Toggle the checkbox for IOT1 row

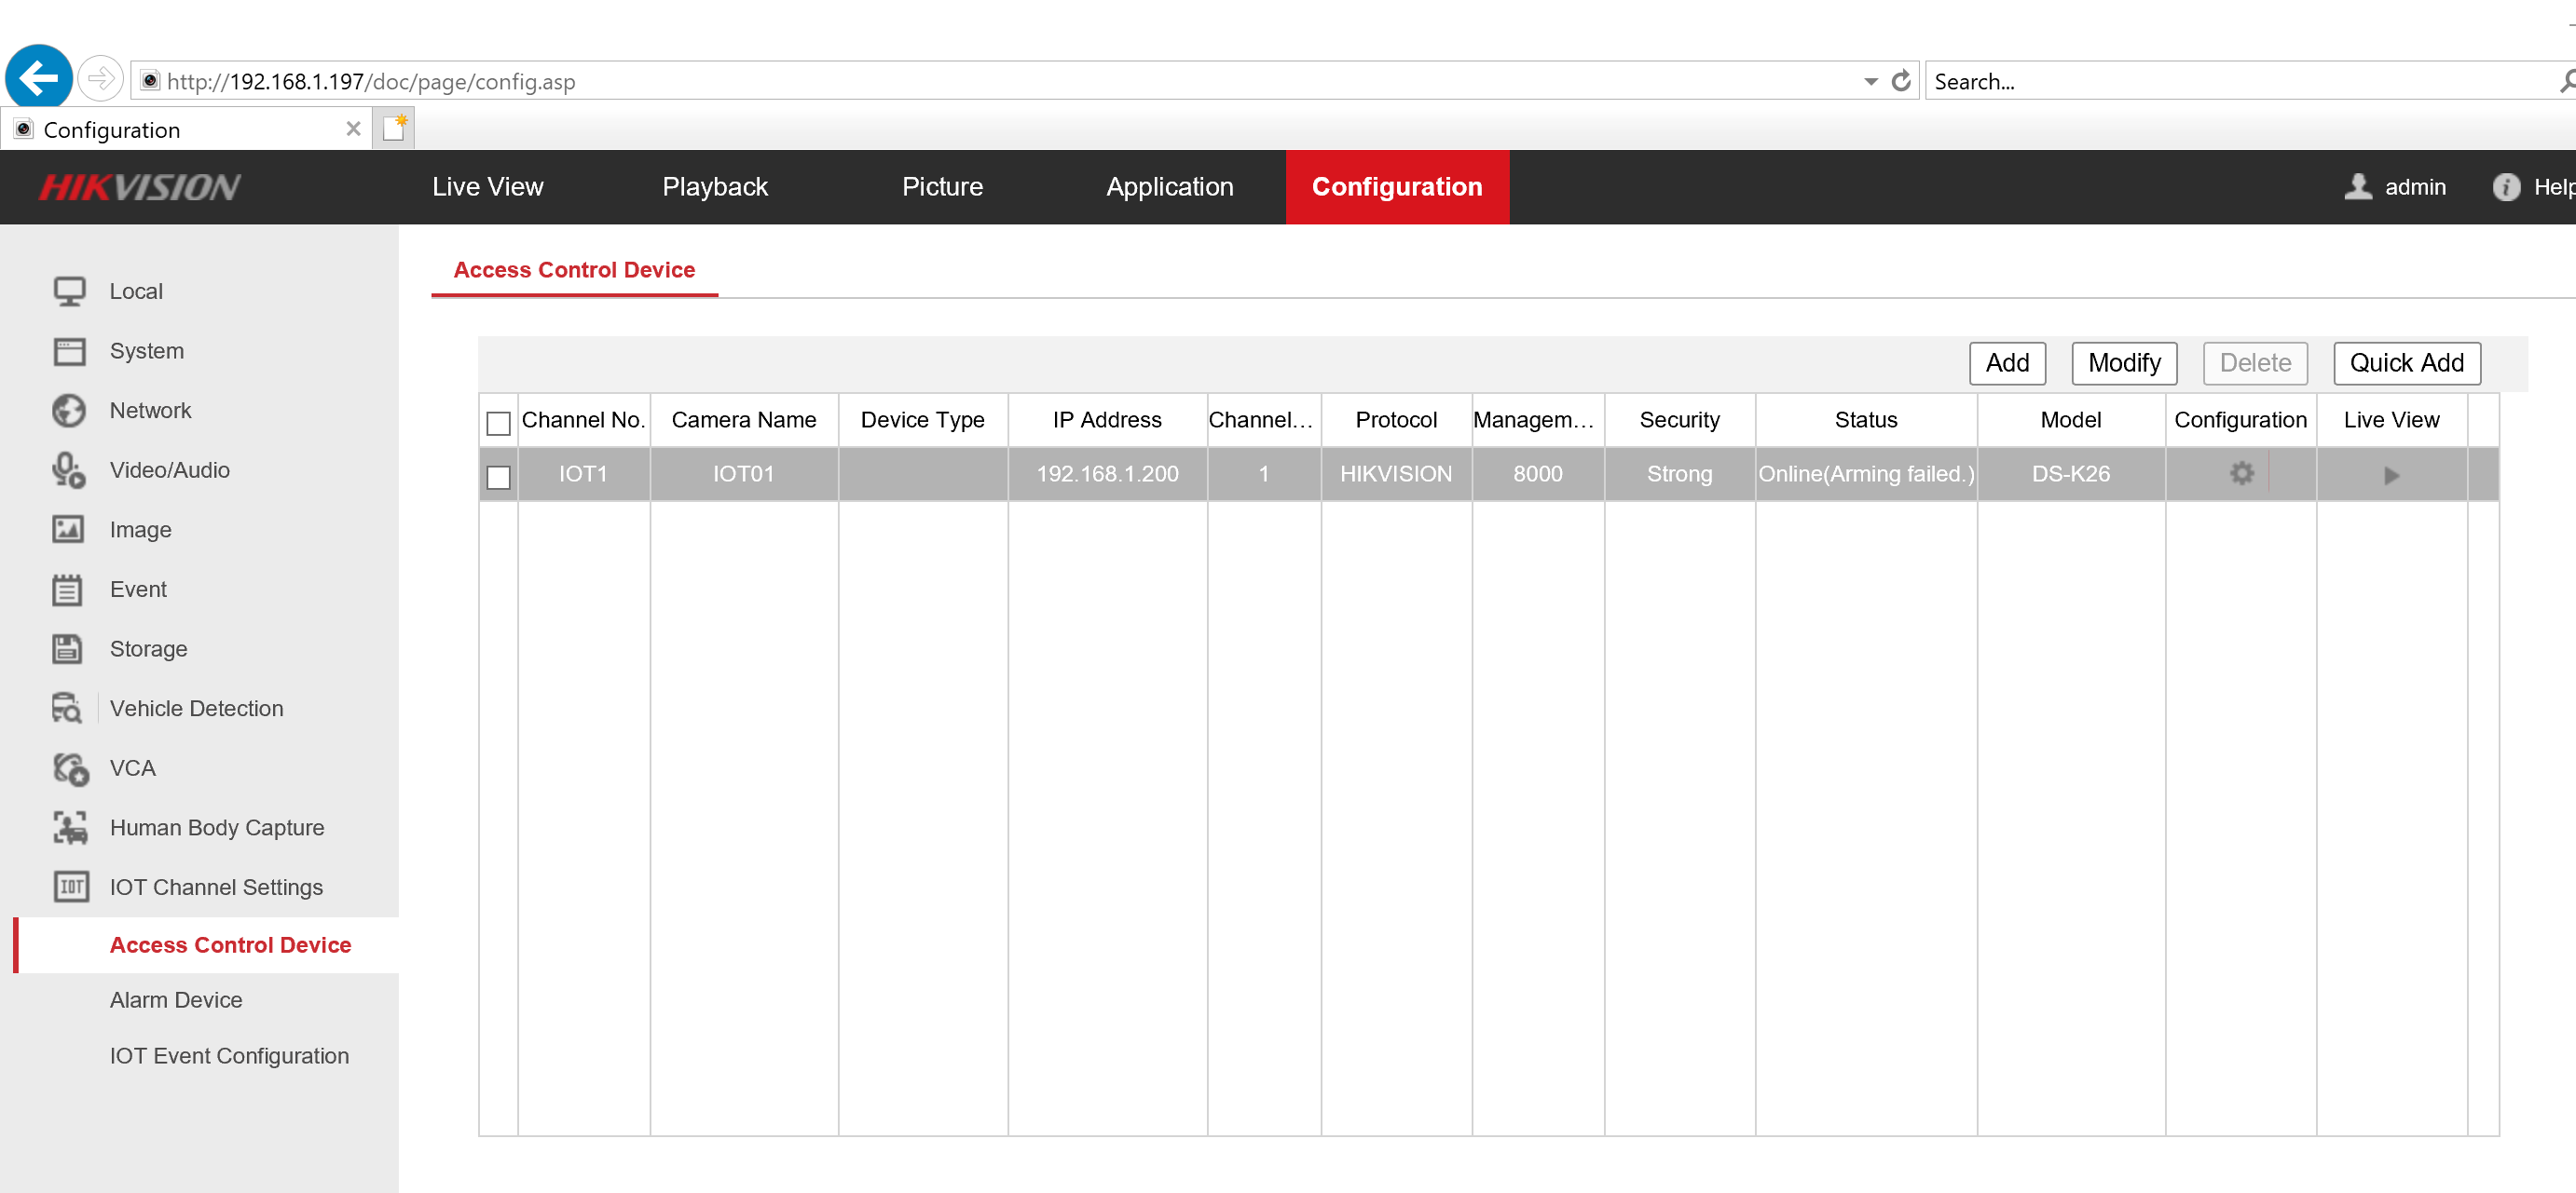click(498, 474)
